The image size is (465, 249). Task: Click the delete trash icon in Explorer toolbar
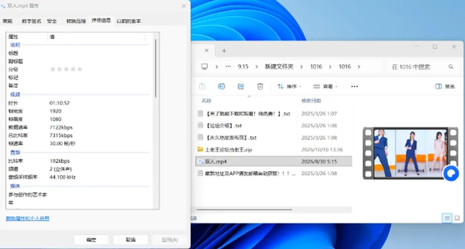coord(260,86)
